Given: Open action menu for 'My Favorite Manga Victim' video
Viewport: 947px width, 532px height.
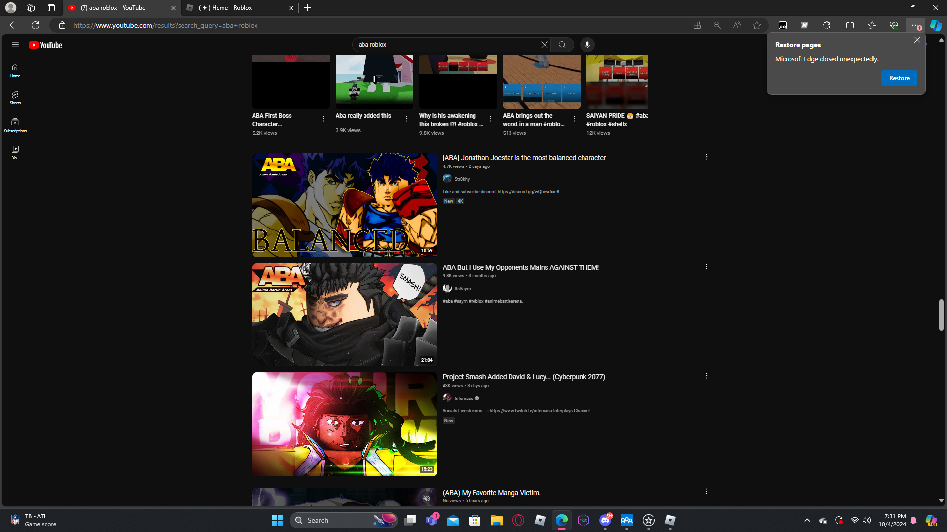Looking at the screenshot, I should tap(707, 491).
